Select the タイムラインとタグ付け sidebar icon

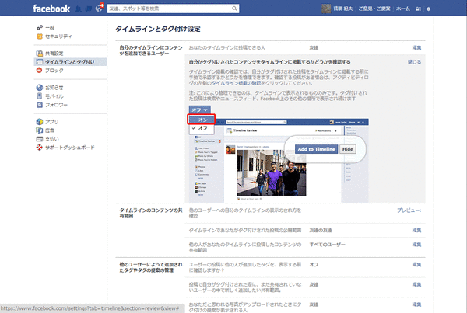tap(40, 62)
